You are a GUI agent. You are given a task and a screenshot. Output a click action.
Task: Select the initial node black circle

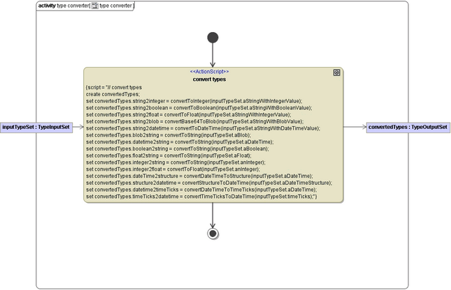pyautogui.click(x=213, y=38)
